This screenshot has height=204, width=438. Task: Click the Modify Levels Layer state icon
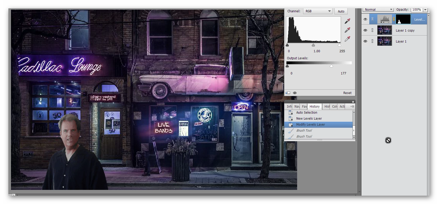[290, 125]
